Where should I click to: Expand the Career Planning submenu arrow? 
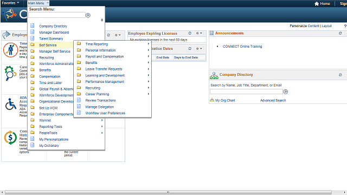[149, 94]
